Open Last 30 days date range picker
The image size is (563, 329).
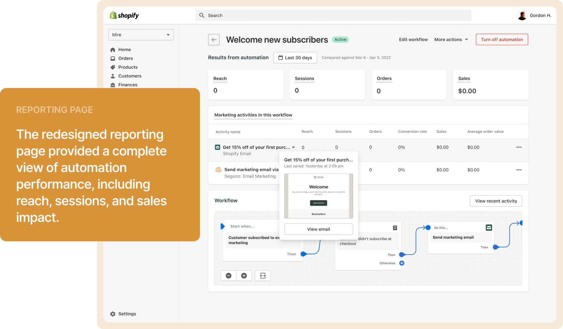(x=295, y=58)
